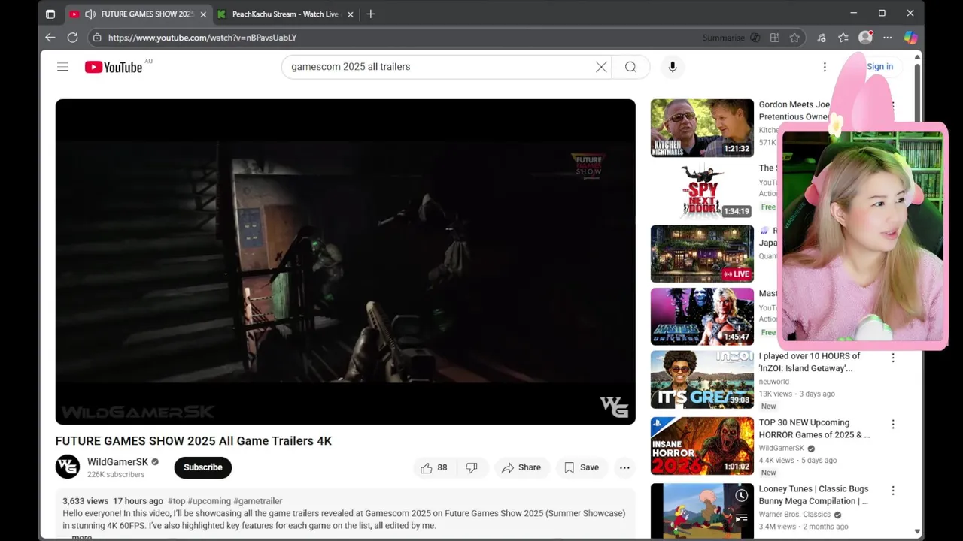Subscribe to WildGamerSK channel
The image size is (963, 541).
pos(203,467)
